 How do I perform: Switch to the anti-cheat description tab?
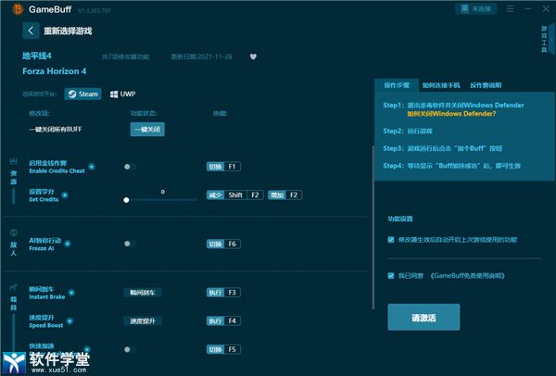(x=486, y=85)
